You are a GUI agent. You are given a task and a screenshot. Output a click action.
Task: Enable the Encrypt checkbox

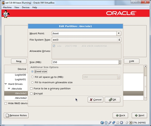pos(31,94)
